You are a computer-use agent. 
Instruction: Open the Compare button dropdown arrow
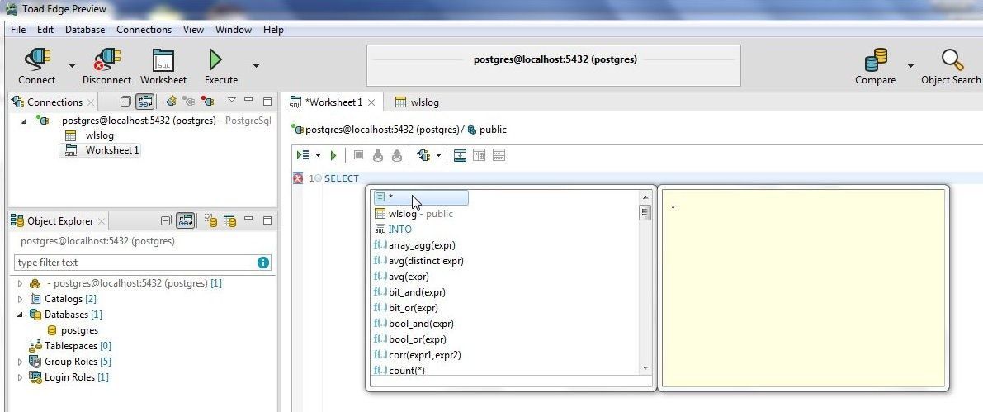tap(910, 65)
